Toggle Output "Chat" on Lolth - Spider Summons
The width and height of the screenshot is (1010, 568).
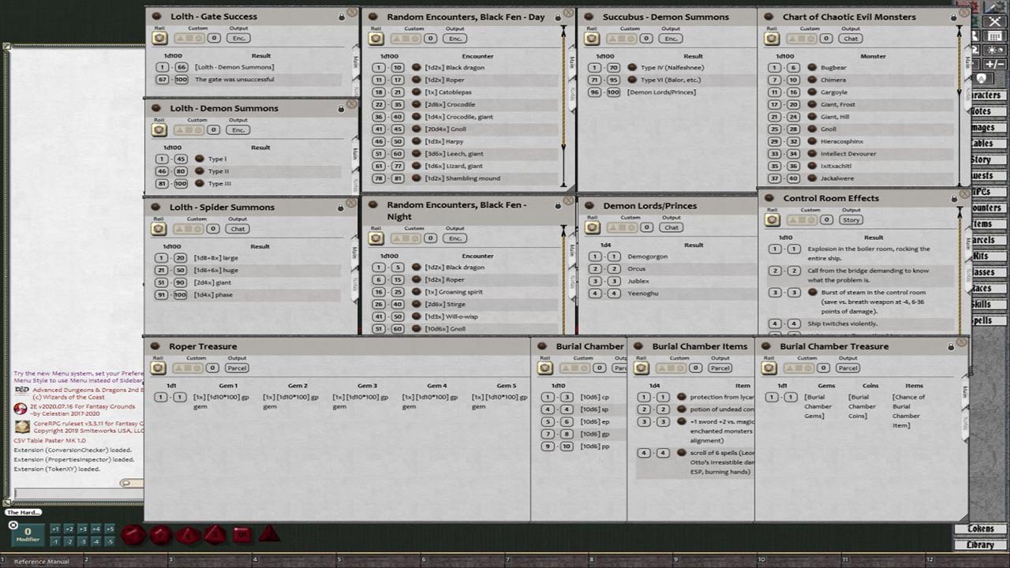237,229
